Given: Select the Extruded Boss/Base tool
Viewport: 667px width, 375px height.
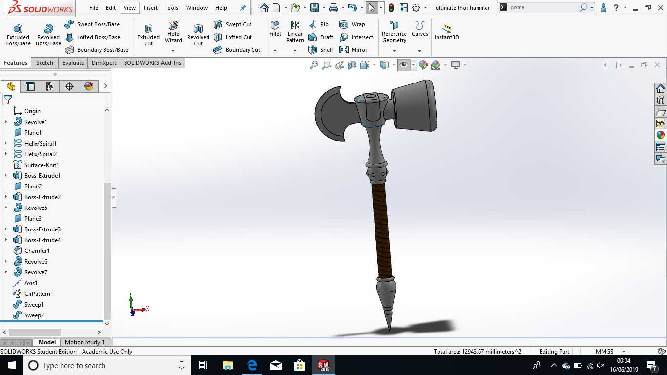Looking at the screenshot, I should (18, 35).
